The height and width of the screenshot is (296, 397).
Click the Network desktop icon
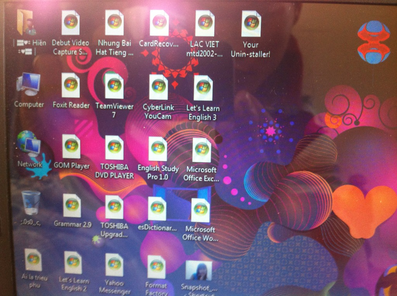(29, 143)
